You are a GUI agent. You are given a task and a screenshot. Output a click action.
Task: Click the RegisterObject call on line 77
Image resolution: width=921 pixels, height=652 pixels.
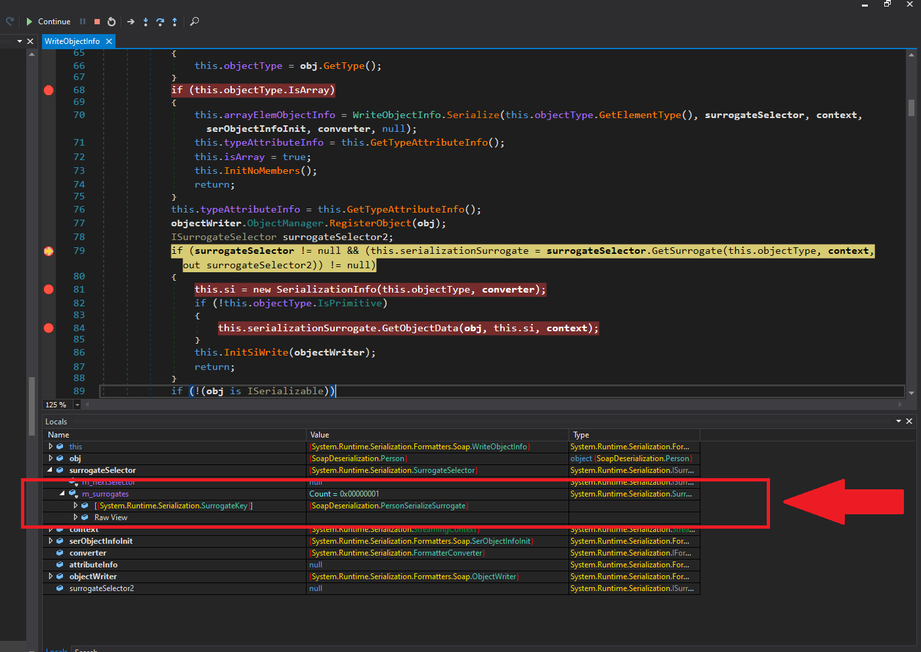pyautogui.click(x=370, y=223)
